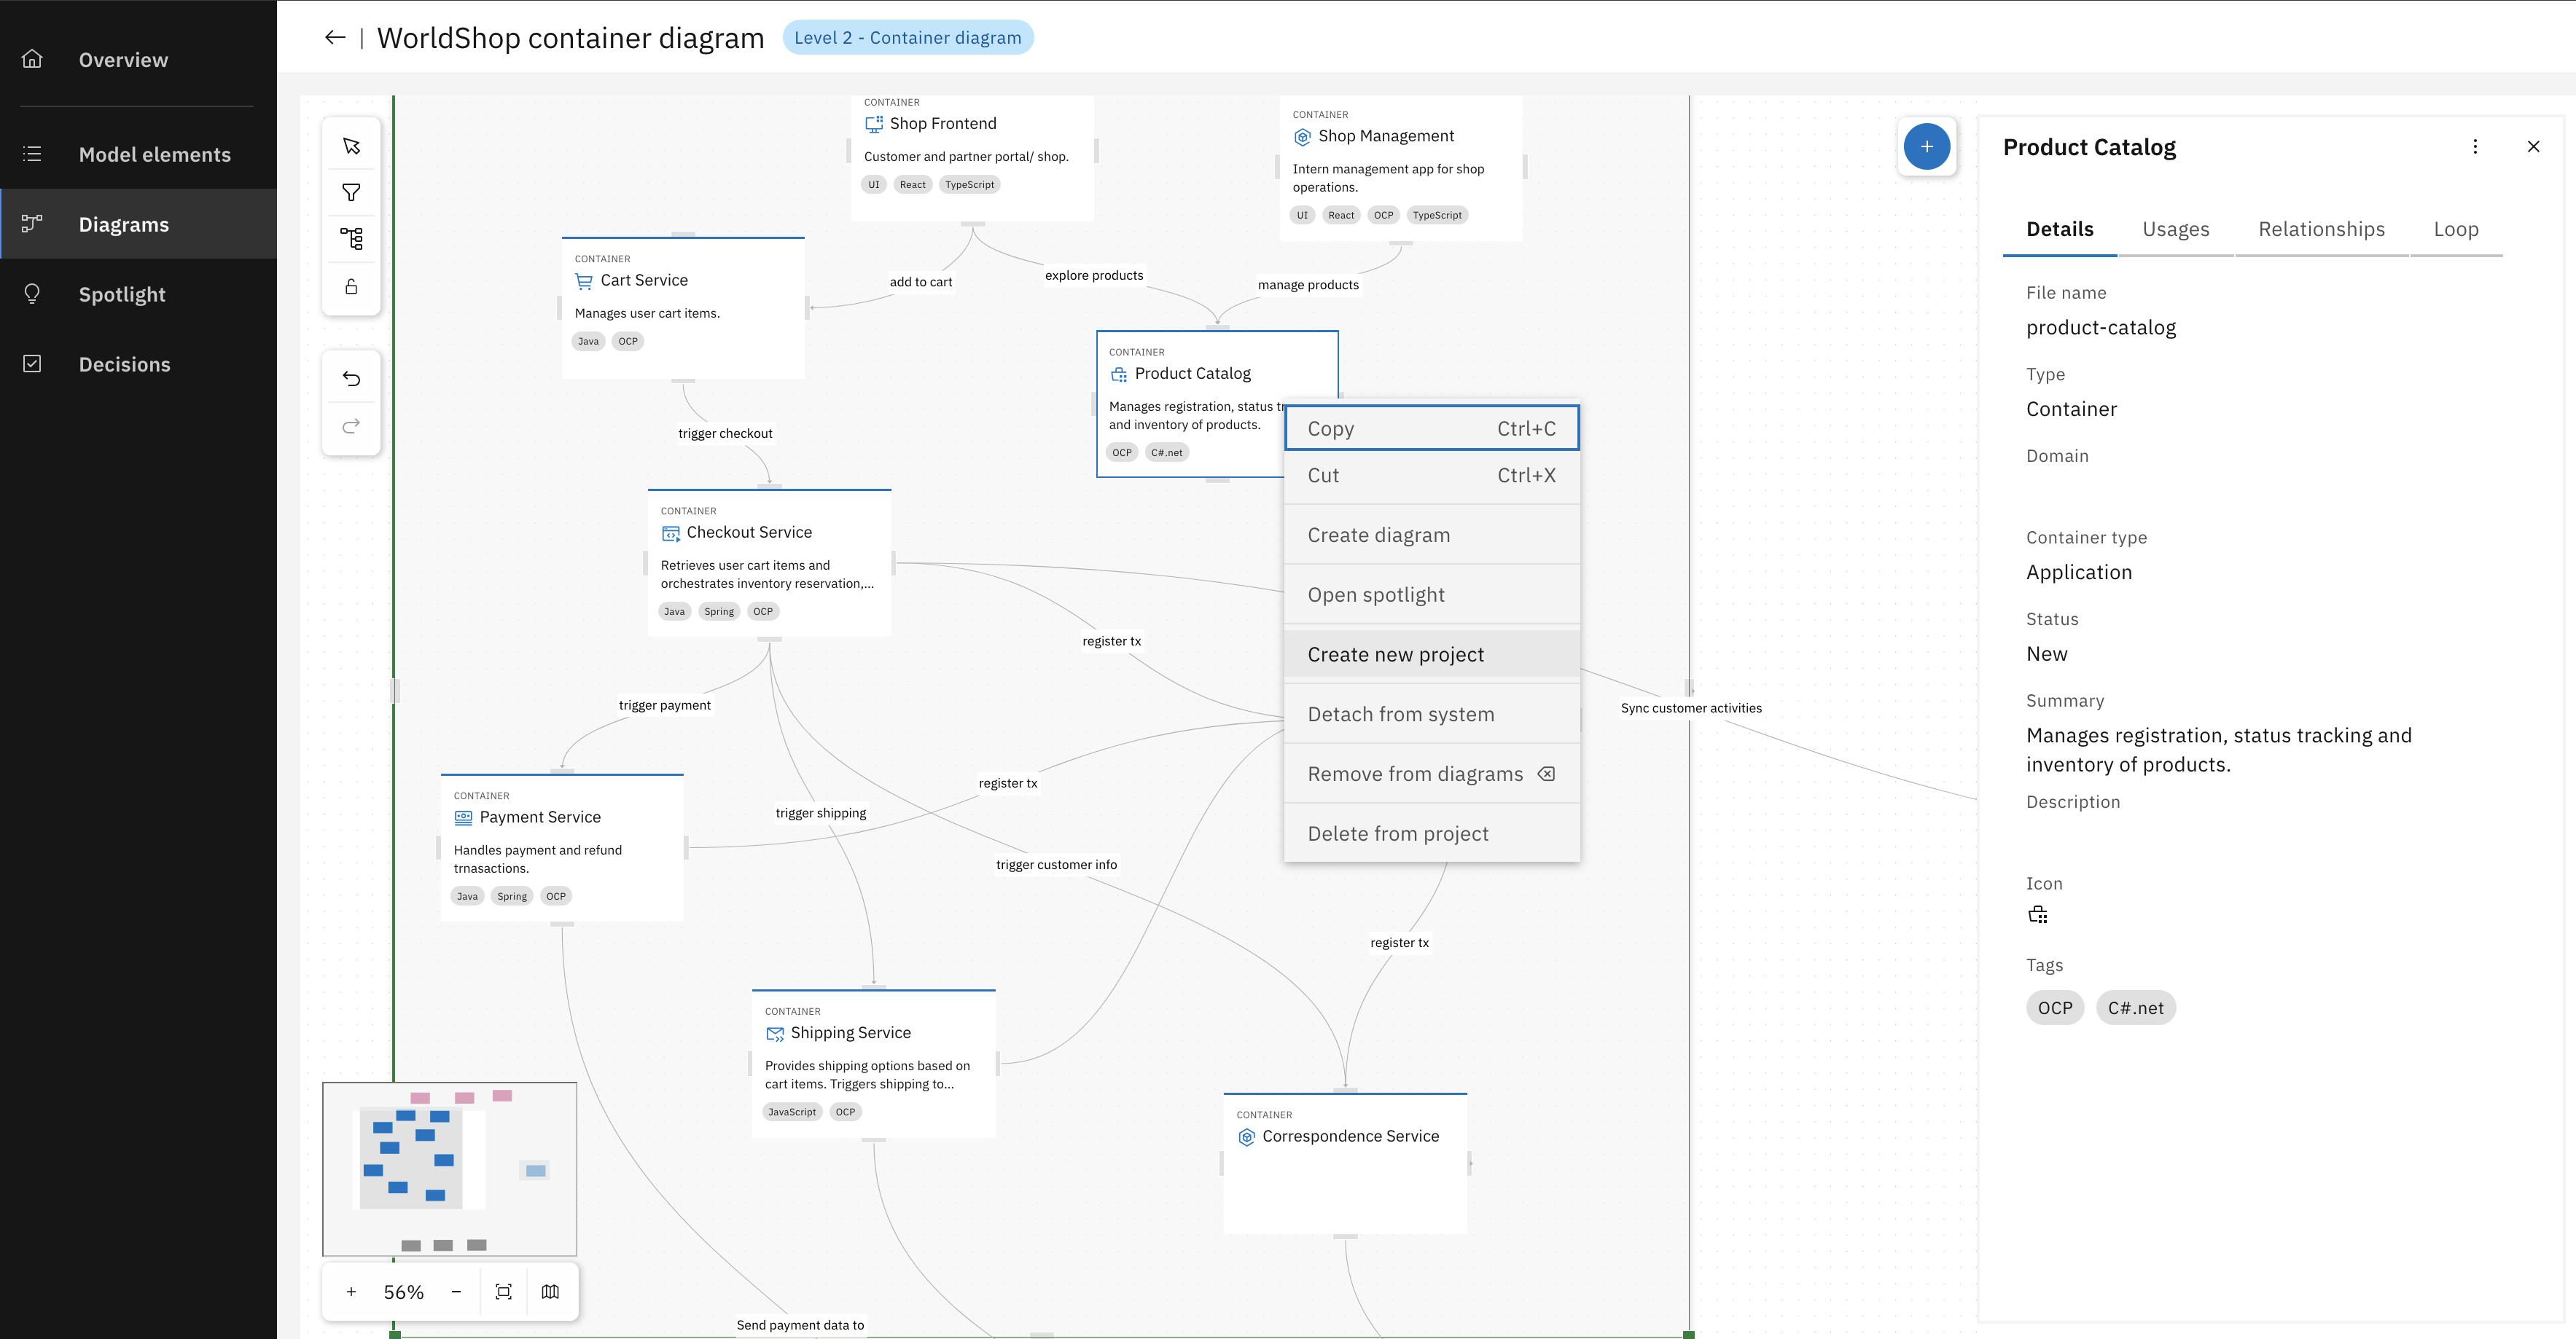Click the back arrow next to WorldShop container diagram
2576x1339 pixels.
[335, 37]
